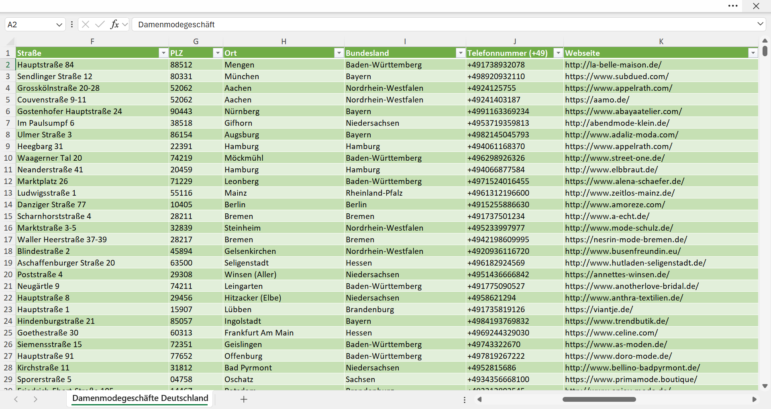Expand the function list dropdown next to fx
The image size is (771, 409).
[x=125, y=25]
